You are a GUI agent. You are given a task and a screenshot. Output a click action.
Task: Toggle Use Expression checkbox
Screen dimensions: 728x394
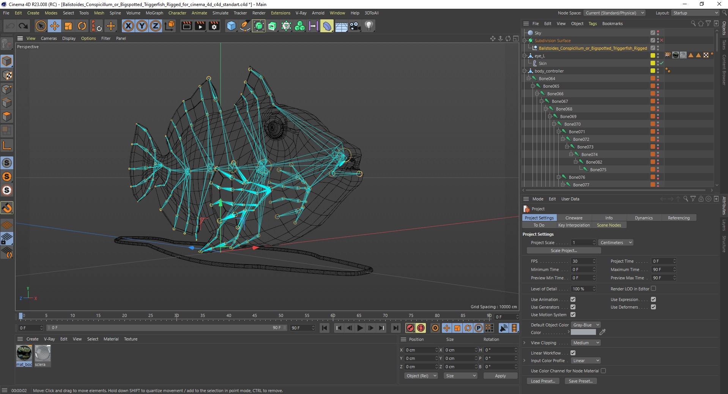tap(653, 299)
